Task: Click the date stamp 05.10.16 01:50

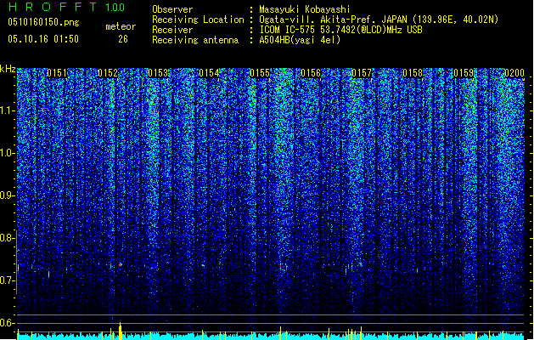Action: (43, 39)
